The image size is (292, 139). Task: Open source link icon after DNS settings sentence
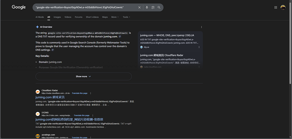(53, 50)
